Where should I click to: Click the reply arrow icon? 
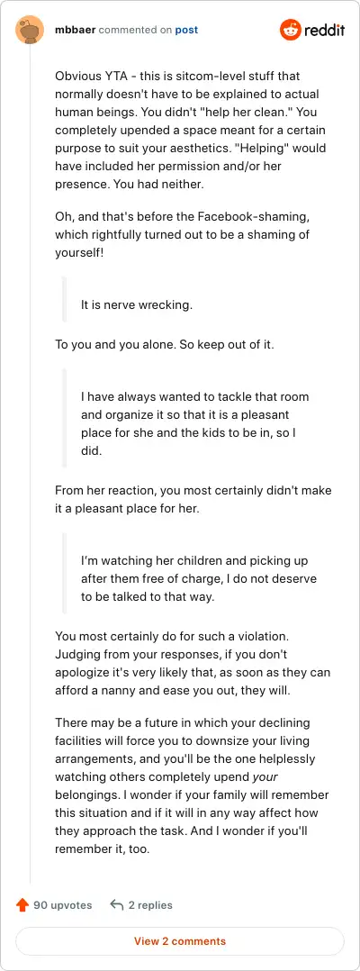click(x=116, y=904)
